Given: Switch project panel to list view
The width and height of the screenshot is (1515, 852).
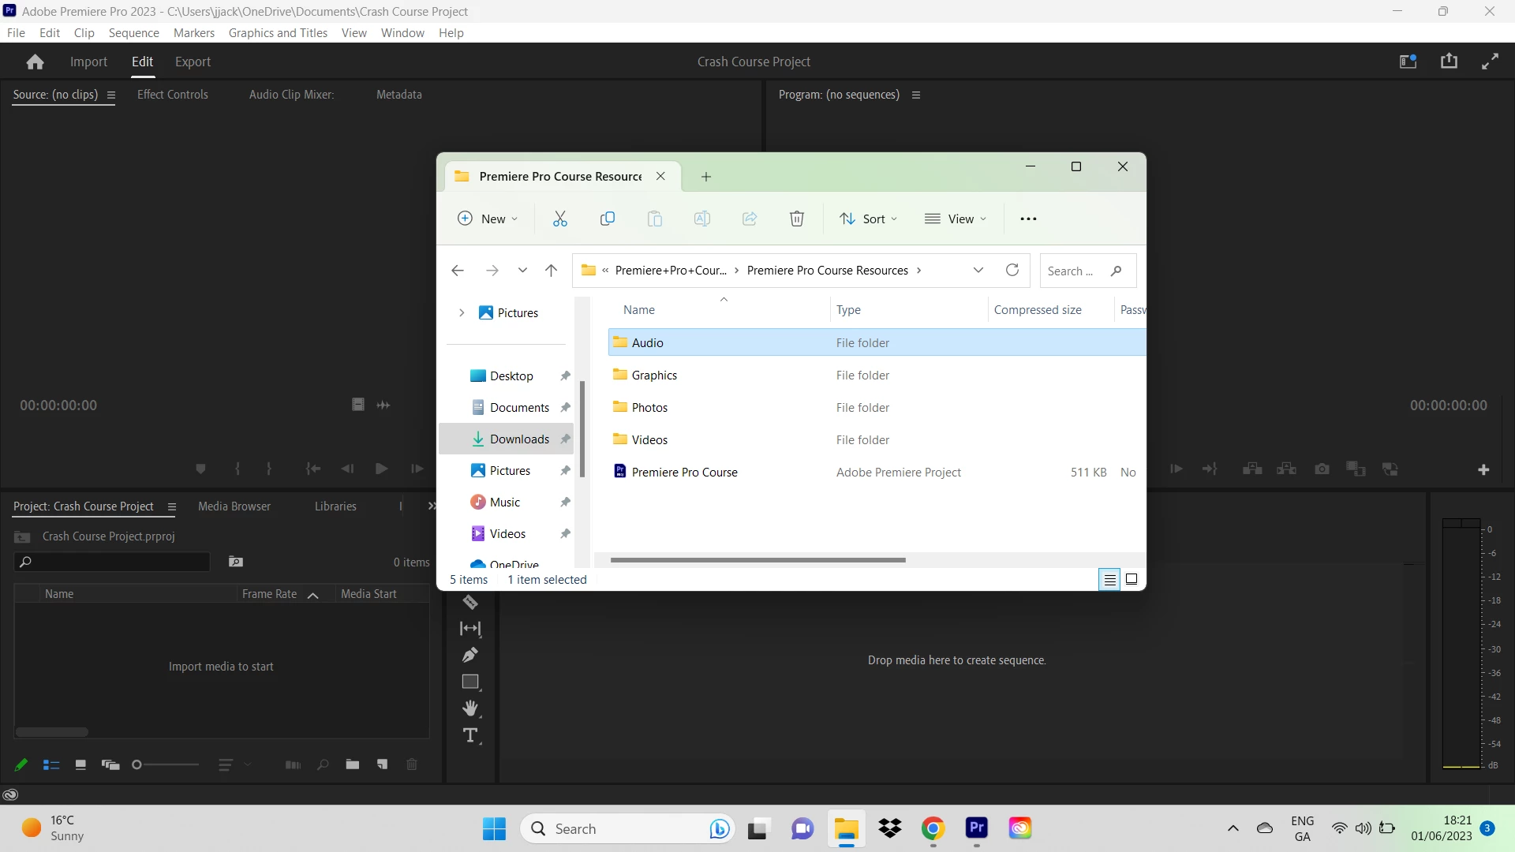Looking at the screenshot, I should coord(51,764).
